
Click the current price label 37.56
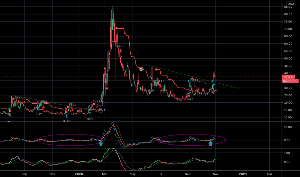point(288,77)
